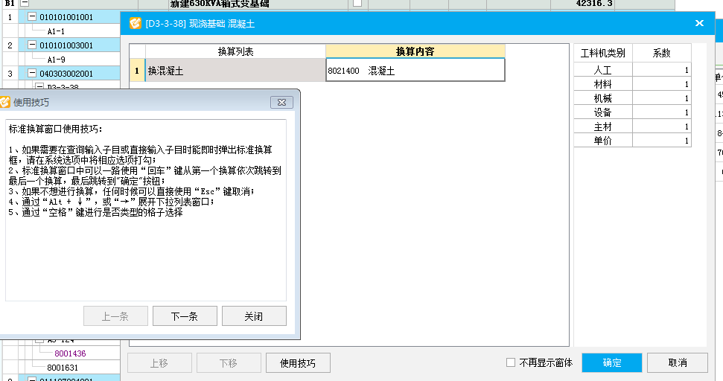723x381 pixels.
Task: Tick the 不再显示窗体 checkbox
Action: tap(511, 362)
